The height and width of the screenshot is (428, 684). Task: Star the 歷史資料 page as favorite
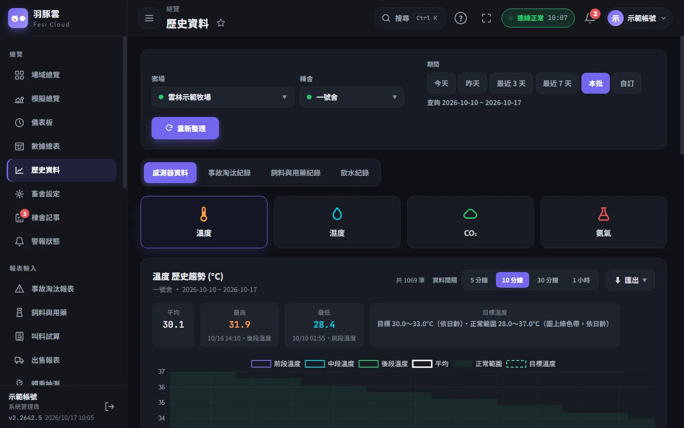(x=221, y=23)
